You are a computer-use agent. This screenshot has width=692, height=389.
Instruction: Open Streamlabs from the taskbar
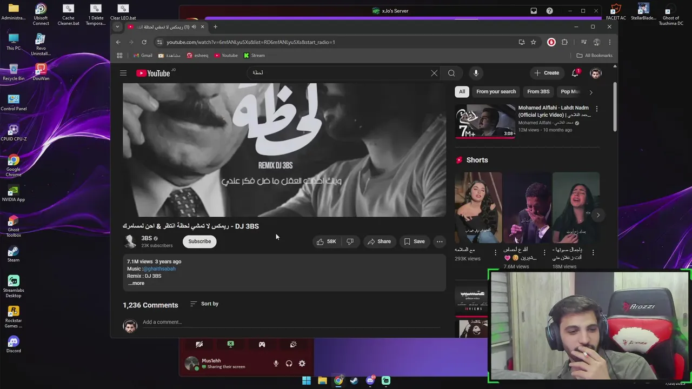386,380
